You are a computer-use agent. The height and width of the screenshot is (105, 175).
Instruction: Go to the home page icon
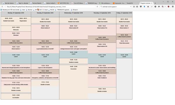tap(148, 7)
